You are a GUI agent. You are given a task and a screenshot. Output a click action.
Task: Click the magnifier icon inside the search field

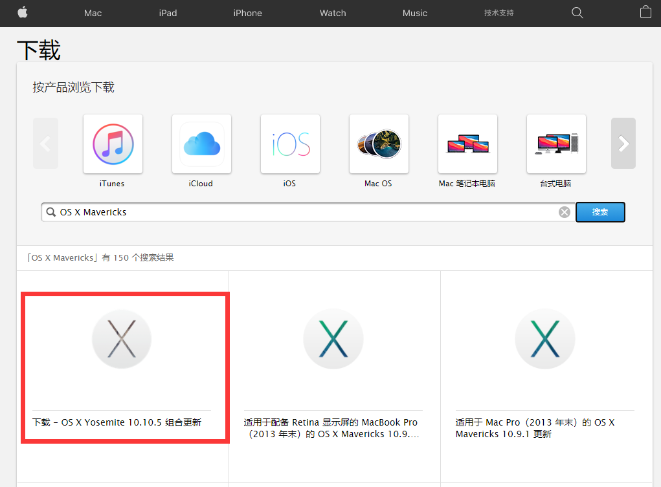51,212
